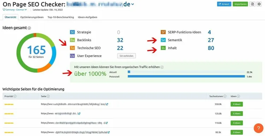
Task: Click info icon next to Priorität header
Action: click(15, 96)
